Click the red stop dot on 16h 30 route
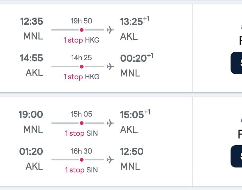242x190 pixels. 82,160
